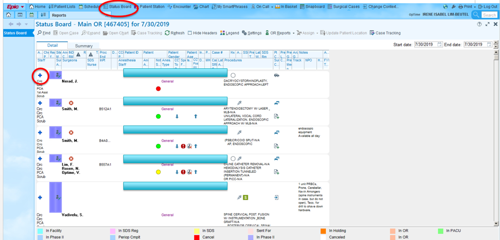The height and width of the screenshot is (240, 500).
Task: Click Change Context in the toolbar
Action: 381,6
